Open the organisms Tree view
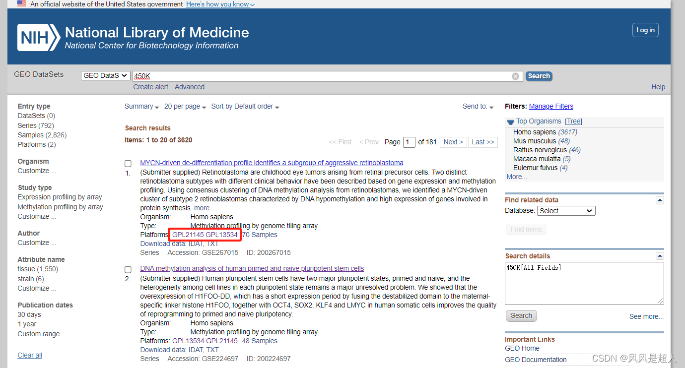The width and height of the screenshot is (685, 368). coord(573,121)
